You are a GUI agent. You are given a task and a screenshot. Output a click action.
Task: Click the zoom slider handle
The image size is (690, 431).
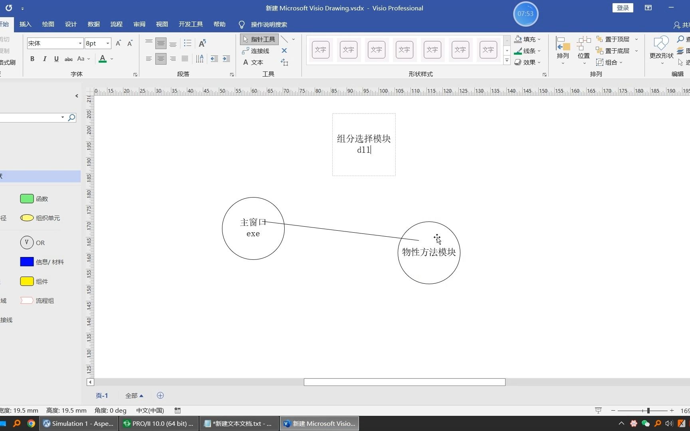pos(648,410)
